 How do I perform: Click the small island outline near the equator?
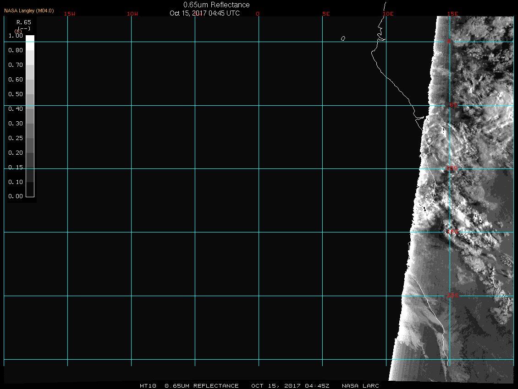tap(343, 38)
